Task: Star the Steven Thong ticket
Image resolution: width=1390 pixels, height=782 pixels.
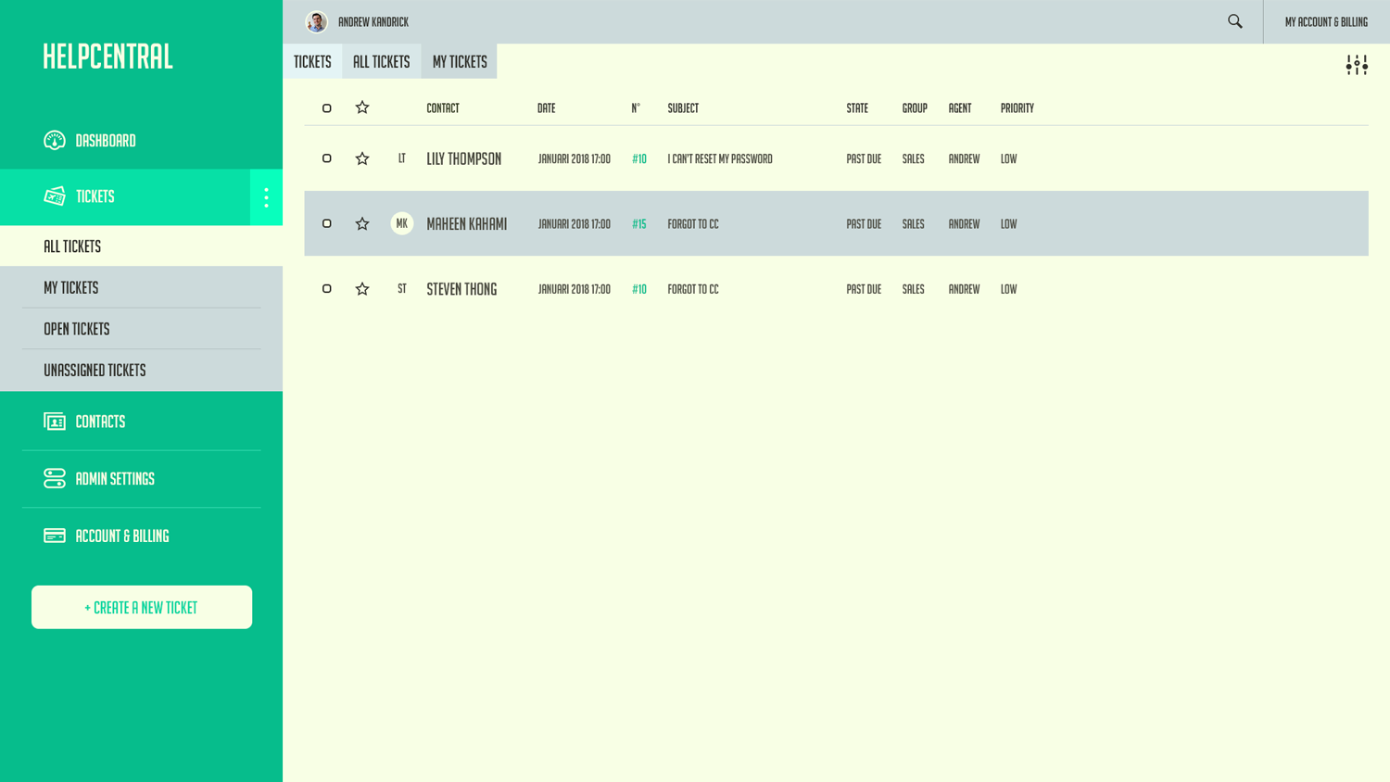Action: coord(362,289)
